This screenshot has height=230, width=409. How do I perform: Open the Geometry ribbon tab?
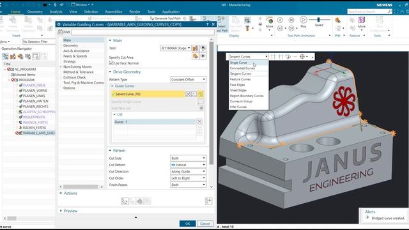35,11
